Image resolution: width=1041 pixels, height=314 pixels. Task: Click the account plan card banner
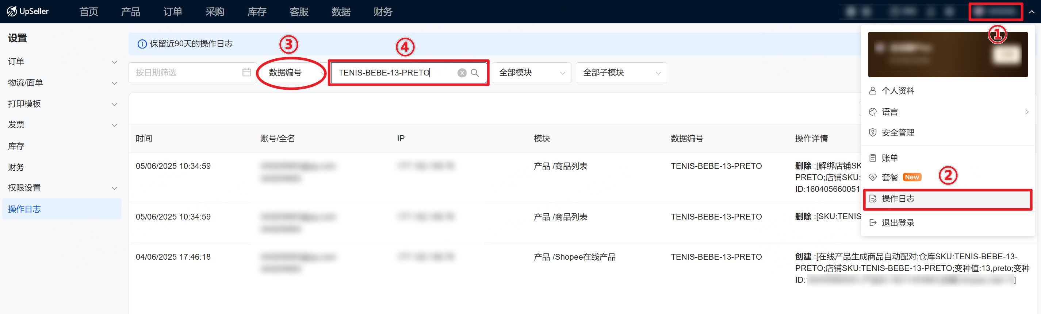click(x=948, y=54)
